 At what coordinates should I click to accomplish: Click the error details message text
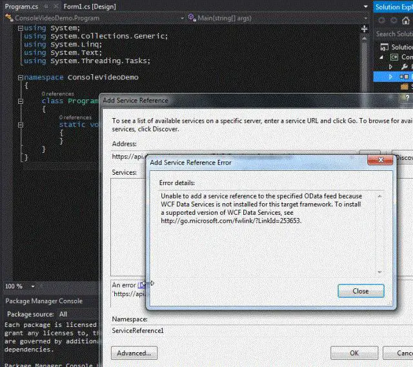tap(261, 208)
